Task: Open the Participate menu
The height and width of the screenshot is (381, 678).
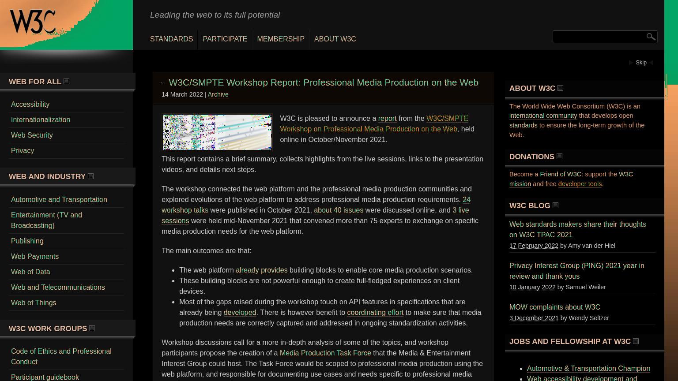Action: (x=225, y=39)
